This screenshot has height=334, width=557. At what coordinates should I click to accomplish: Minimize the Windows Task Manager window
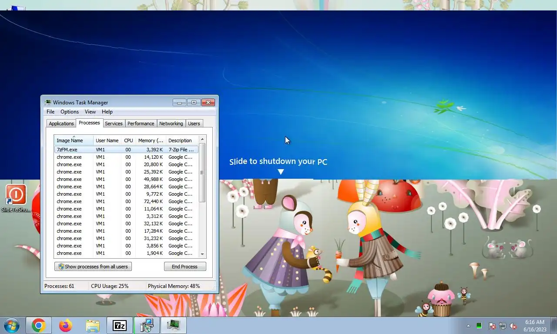[179, 103]
